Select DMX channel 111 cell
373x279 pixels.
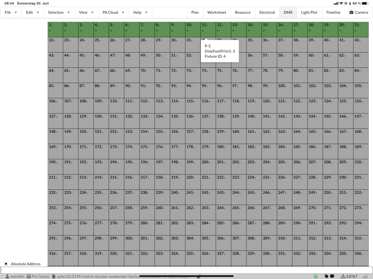(132, 106)
